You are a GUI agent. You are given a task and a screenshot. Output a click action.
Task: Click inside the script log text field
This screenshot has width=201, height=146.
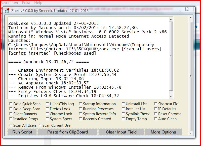coord(89,58)
